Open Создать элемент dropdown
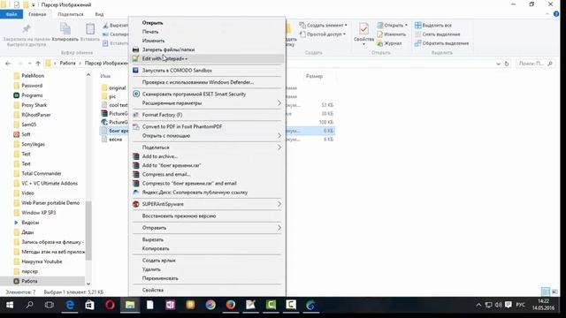The image size is (566, 318). click(323, 26)
